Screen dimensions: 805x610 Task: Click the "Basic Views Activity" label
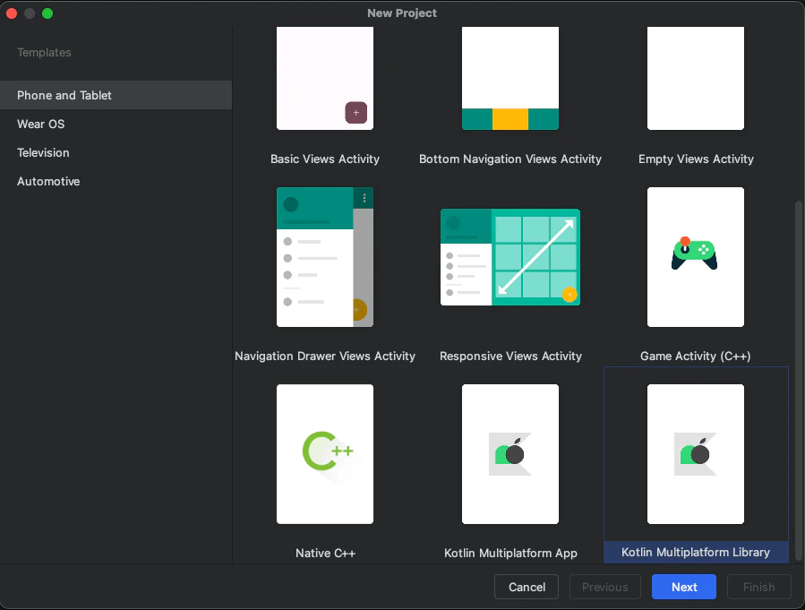(325, 159)
